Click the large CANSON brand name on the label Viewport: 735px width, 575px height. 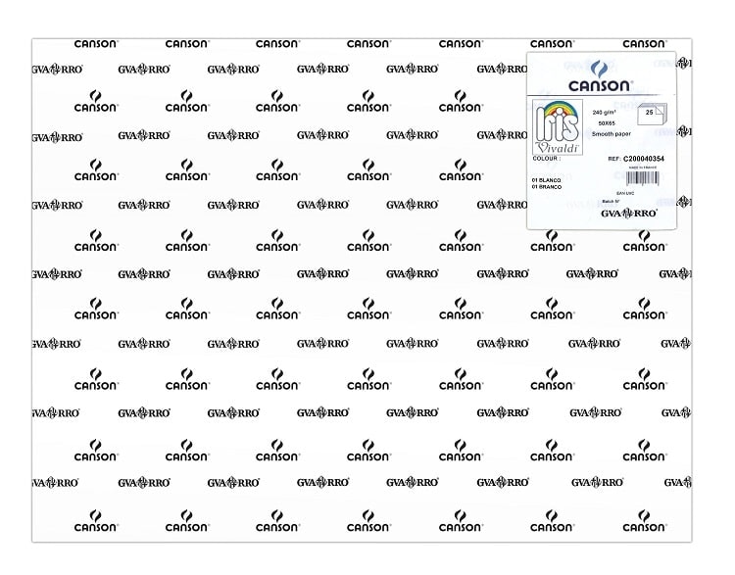600,86
